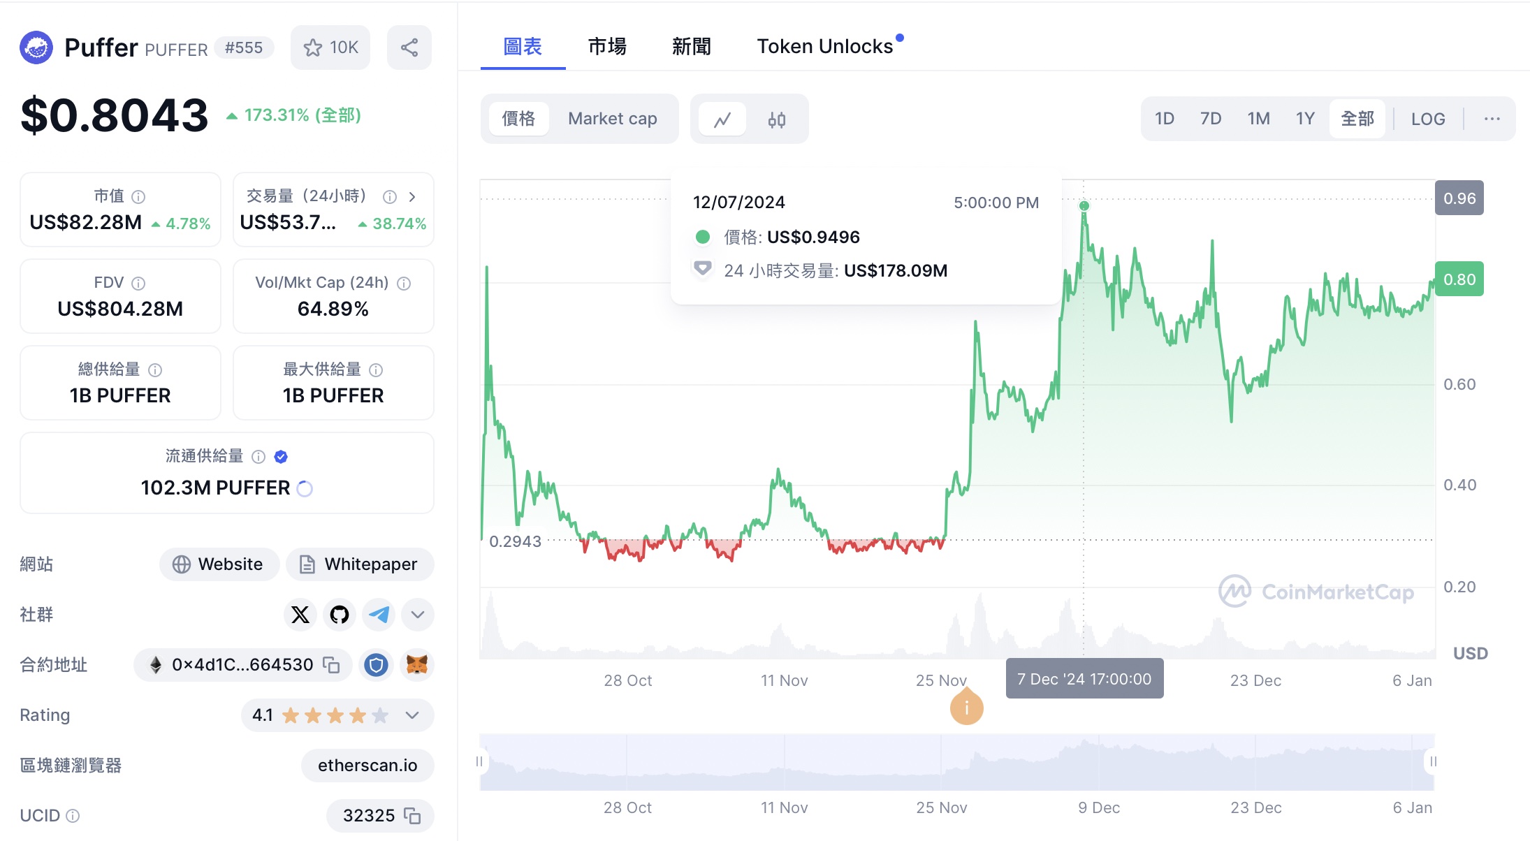Click the circulating supply progress circle
Image resolution: width=1530 pixels, height=841 pixels.
tap(305, 488)
